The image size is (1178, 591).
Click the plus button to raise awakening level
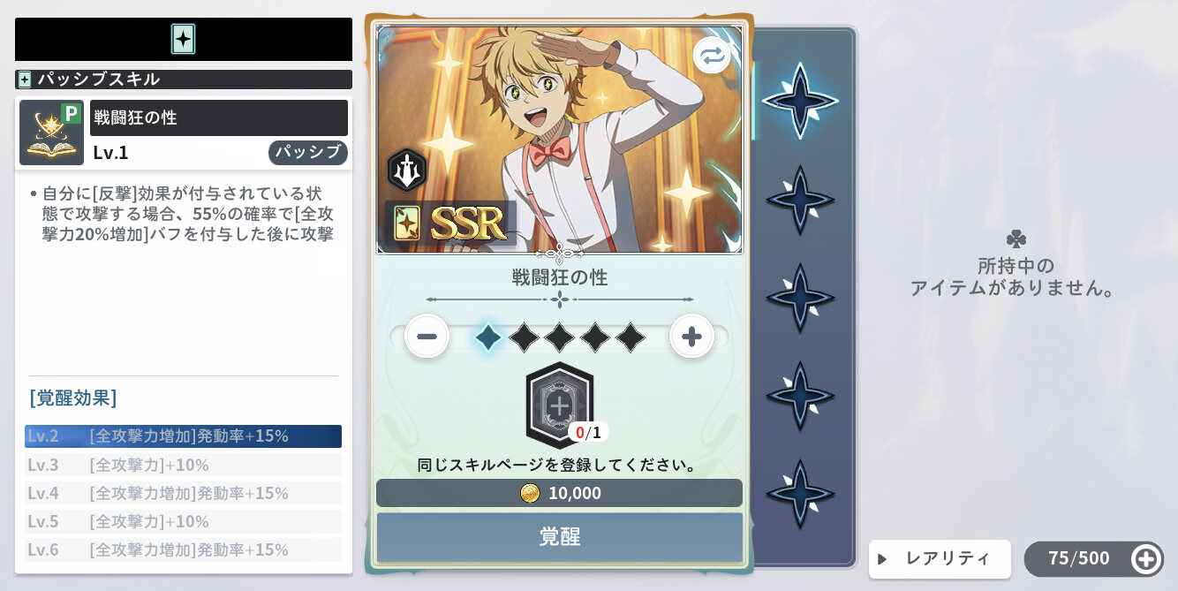pos(691,337)
